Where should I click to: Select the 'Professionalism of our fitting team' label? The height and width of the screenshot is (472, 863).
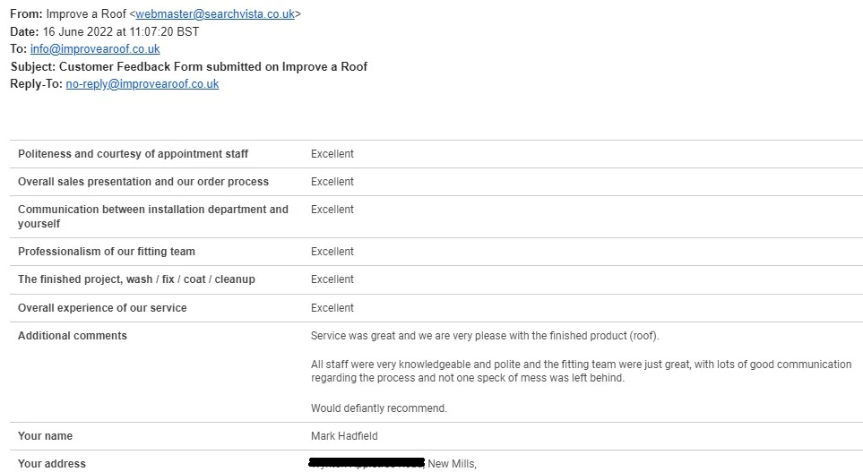pos(107,252)
